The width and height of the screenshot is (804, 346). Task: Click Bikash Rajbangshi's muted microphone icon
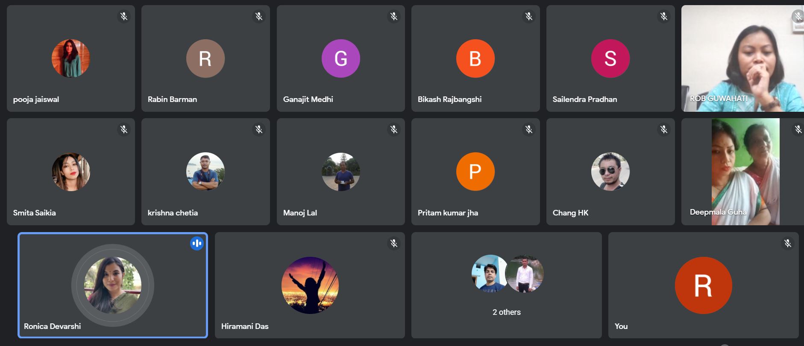click(x=529, y=17)
